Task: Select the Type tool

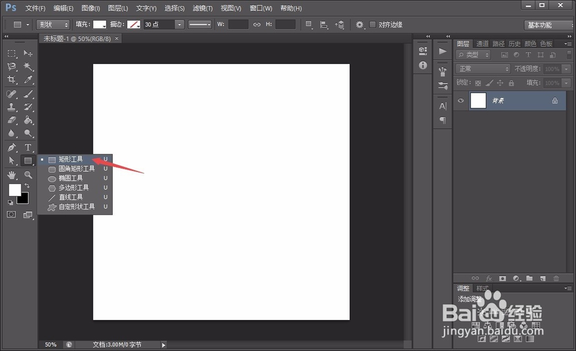Action: 28,147
